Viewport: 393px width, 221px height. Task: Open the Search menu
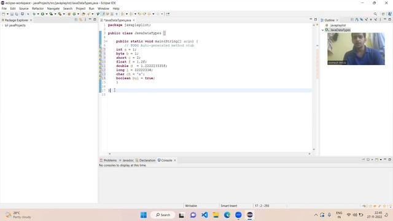pos(68,9)
